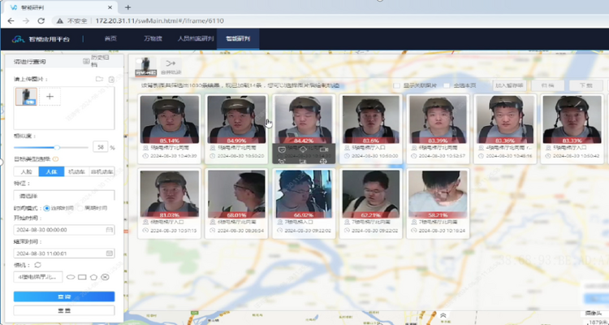This screenshot has height=325, width=609.
Task: Open the start time picker 2024-08-30 00:00:00
Action: [x=64, y=230]
